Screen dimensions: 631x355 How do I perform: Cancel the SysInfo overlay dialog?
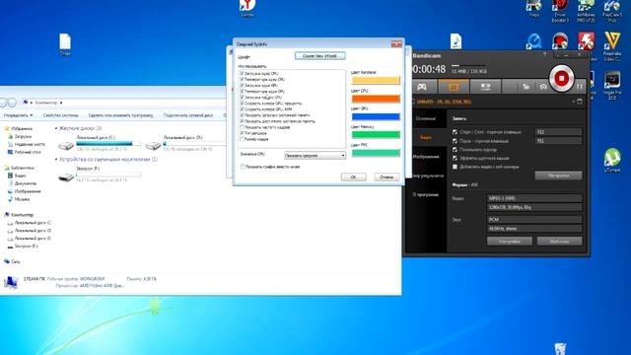click(x=386, y=177)
